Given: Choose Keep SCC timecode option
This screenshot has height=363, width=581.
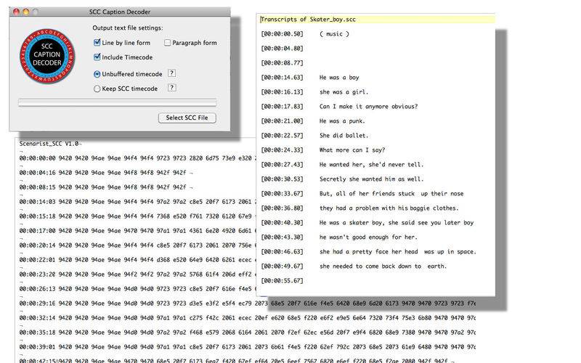Looking at the screenshot, I should [x=98, y=89].
